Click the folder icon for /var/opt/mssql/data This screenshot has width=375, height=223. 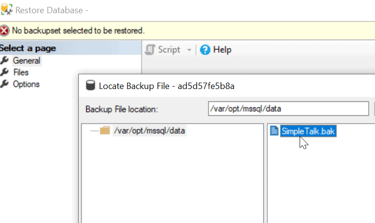click(x=105, y=131)
